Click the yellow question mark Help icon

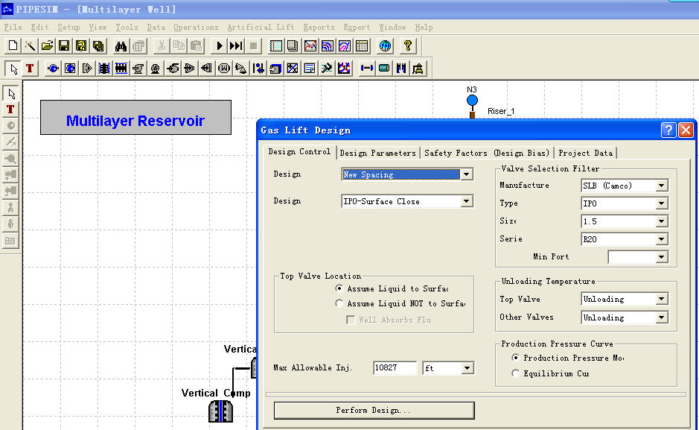coord(407,46)
